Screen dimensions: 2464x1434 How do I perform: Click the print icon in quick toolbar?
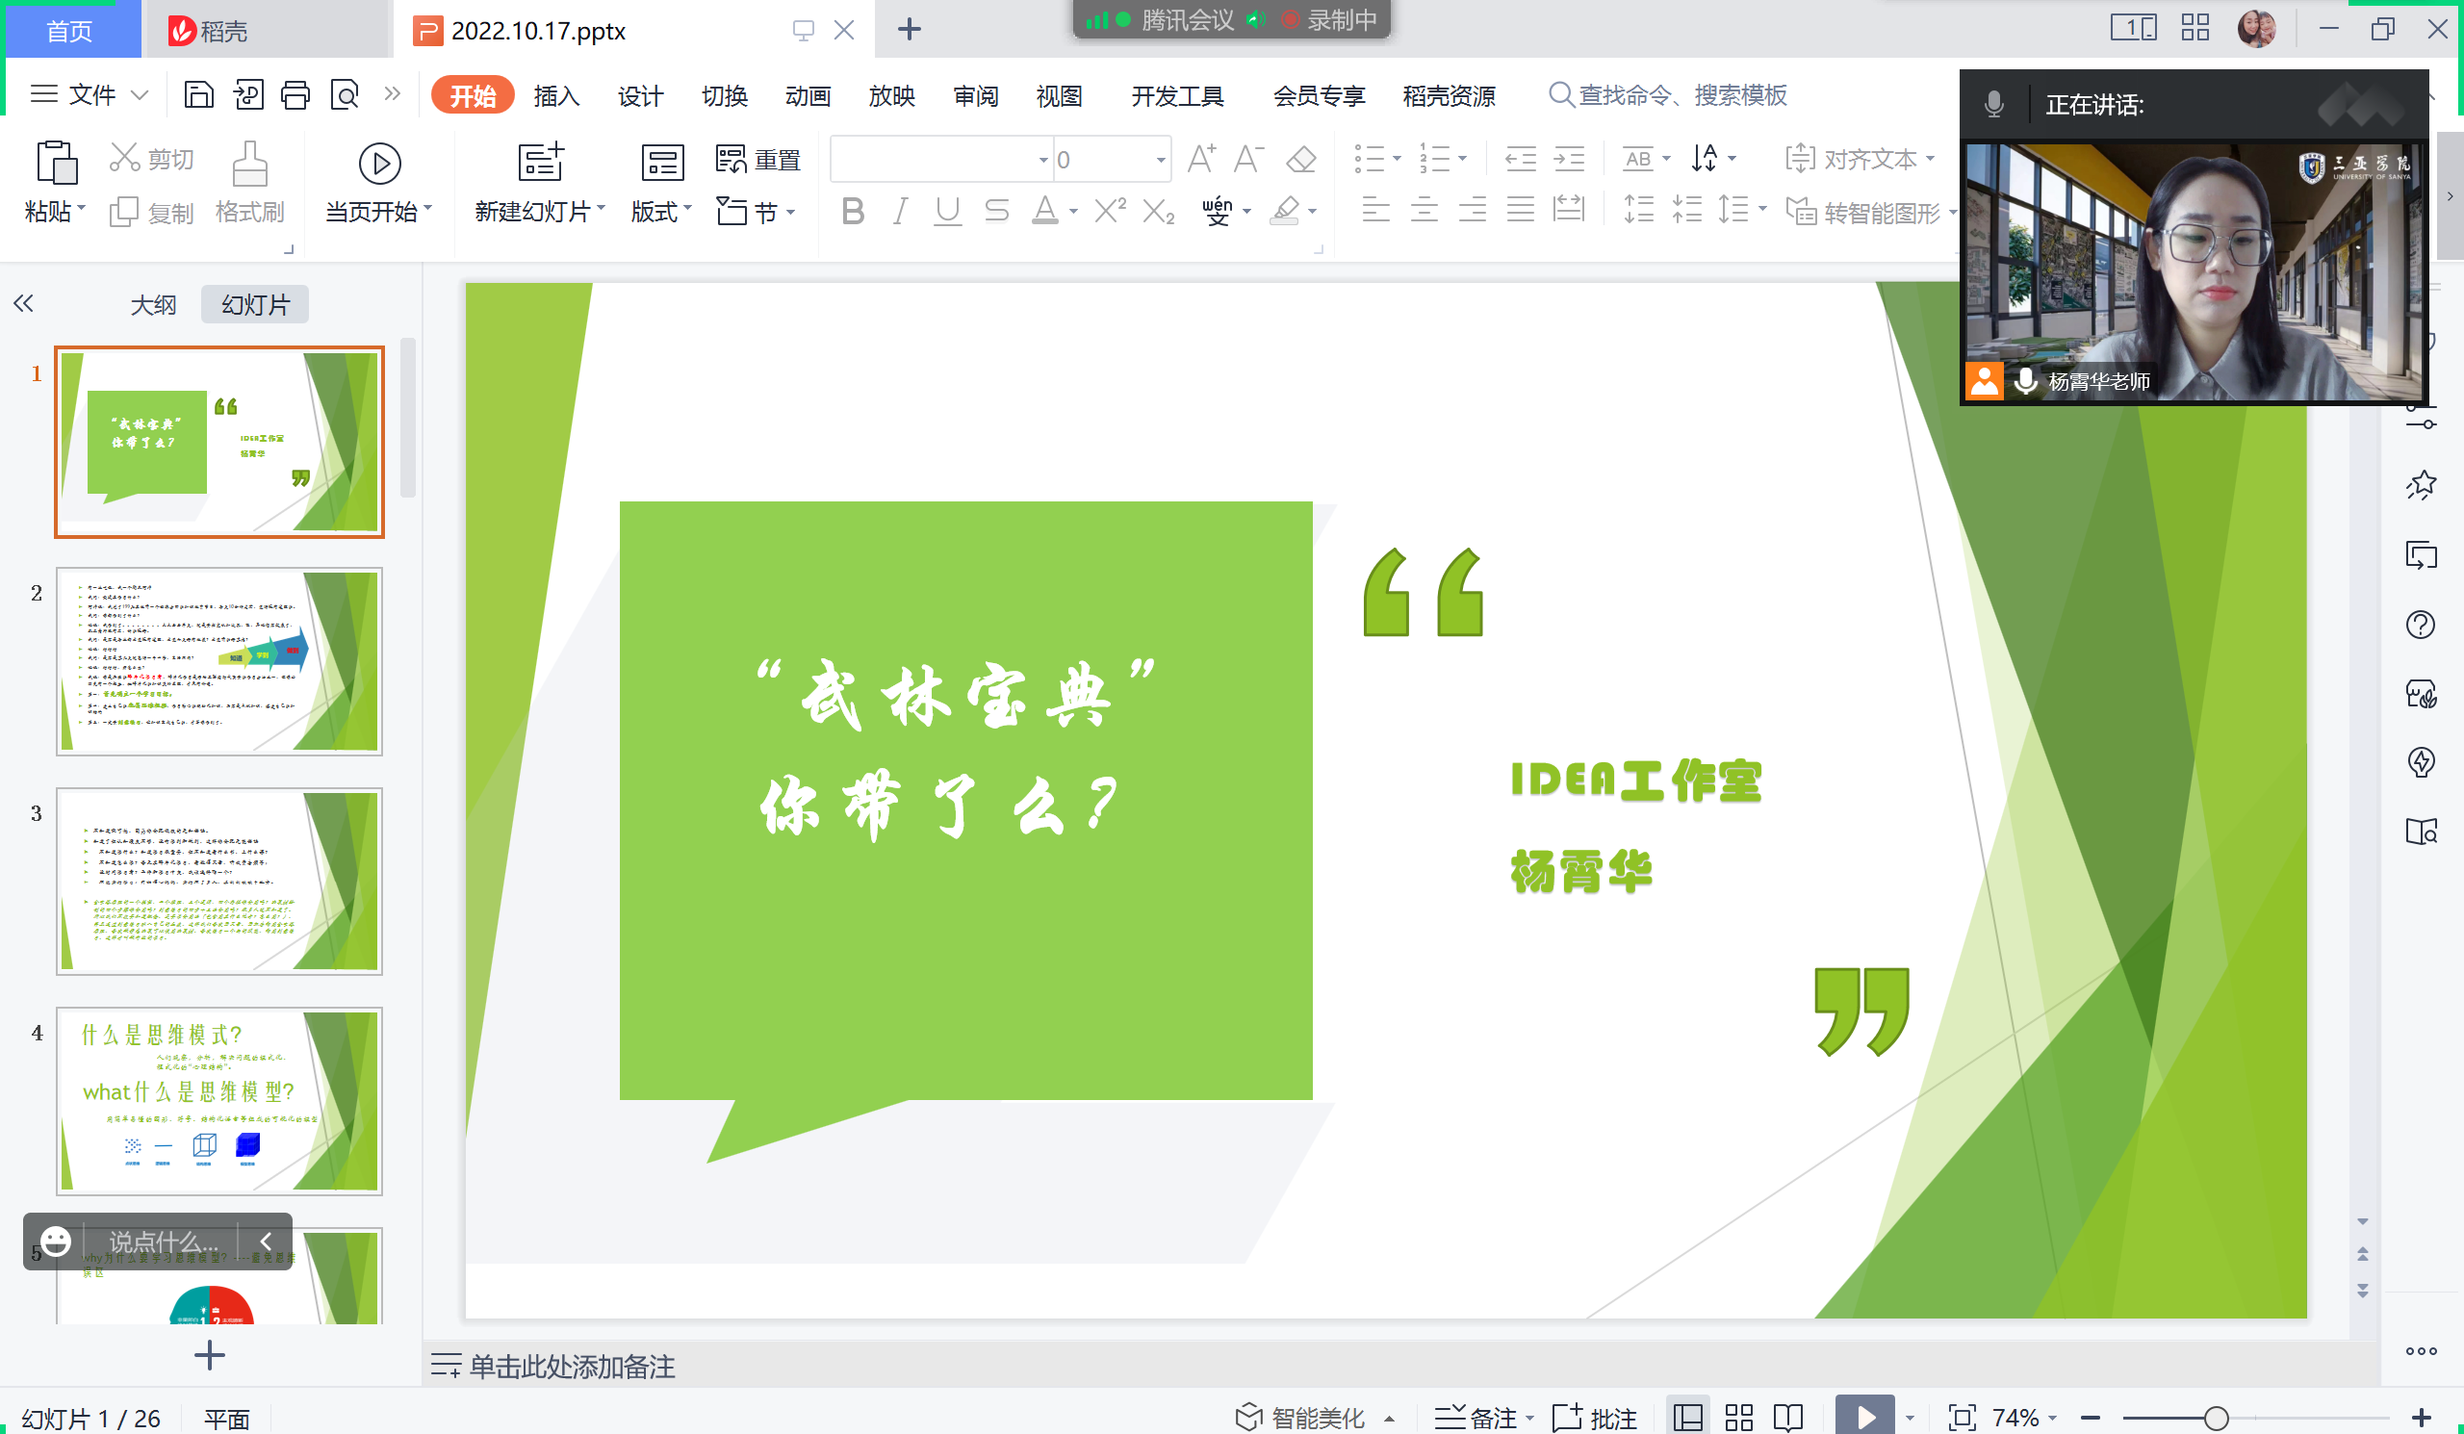pos(295,95)
